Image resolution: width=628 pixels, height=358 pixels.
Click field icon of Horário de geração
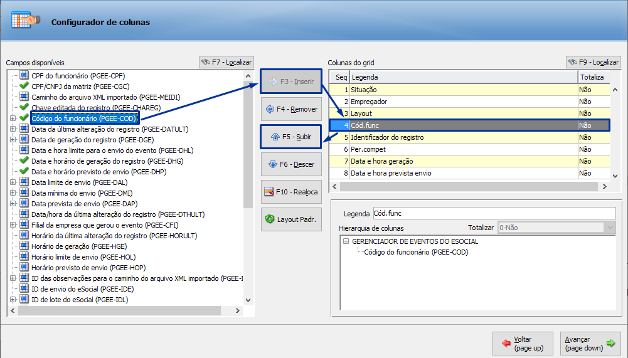(24, 246)
